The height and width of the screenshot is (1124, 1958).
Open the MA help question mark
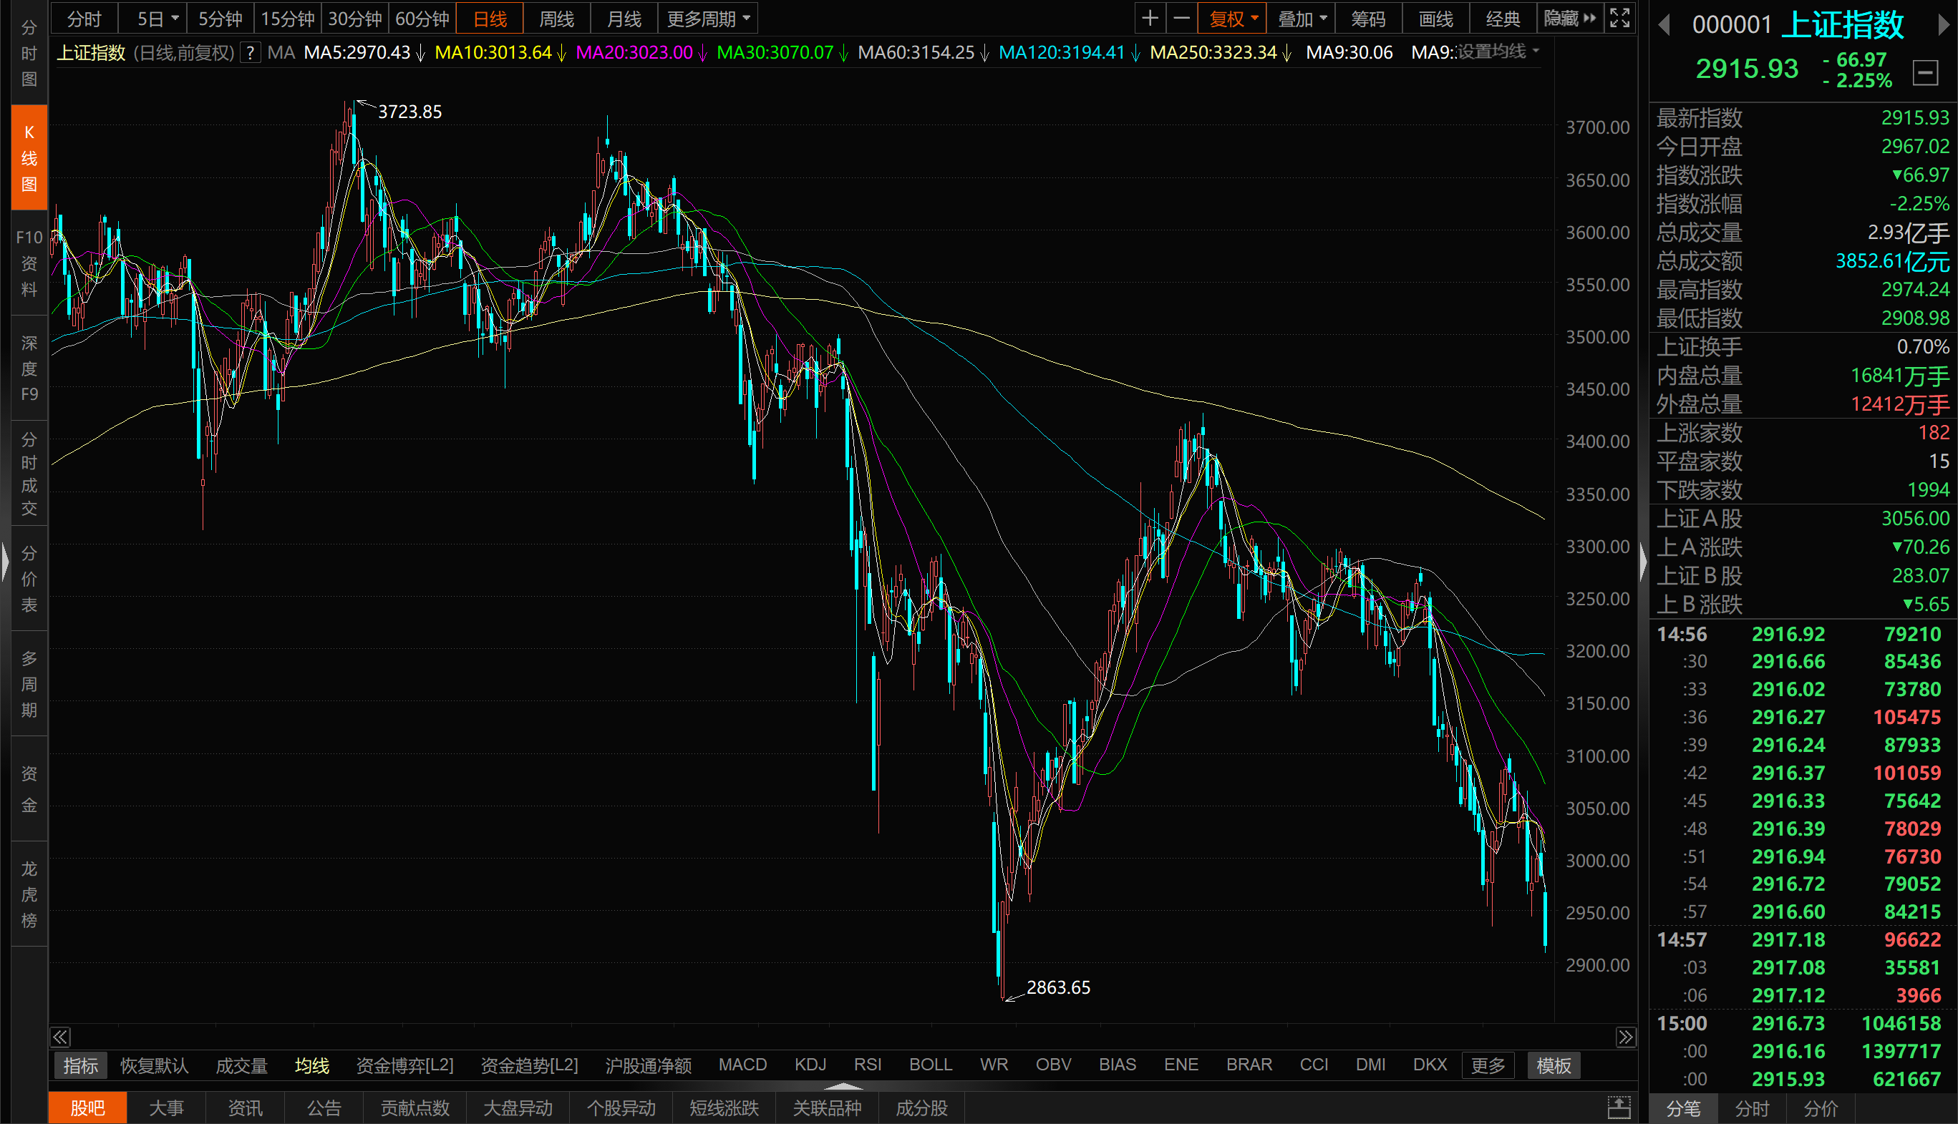click(251, 52)
